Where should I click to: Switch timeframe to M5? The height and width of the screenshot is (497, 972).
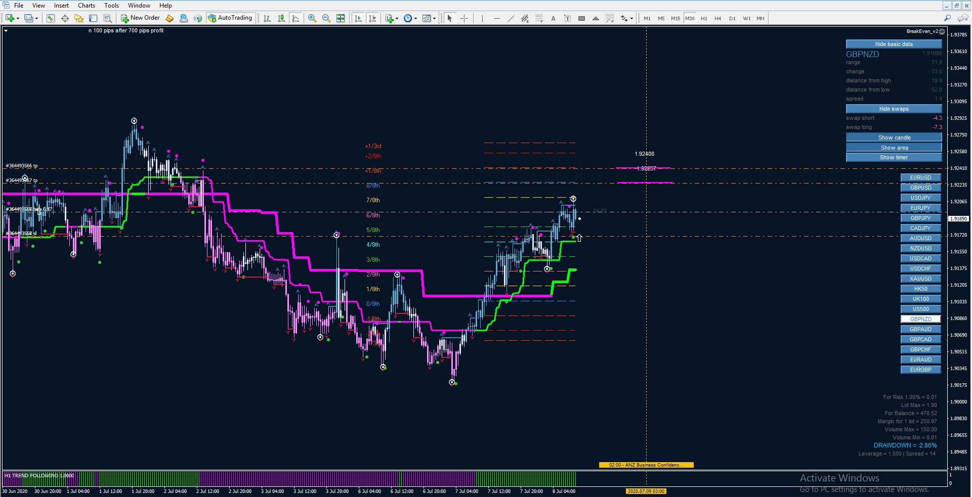point(661,18)
